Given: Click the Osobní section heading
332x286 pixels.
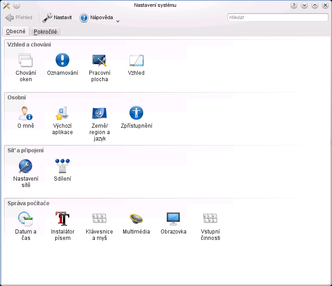Looking at the screenshot, I should (17, 98).
